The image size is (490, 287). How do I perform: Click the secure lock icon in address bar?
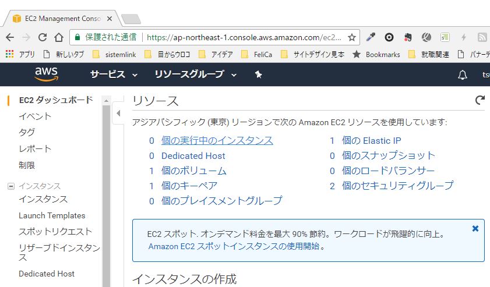point(77,37)
